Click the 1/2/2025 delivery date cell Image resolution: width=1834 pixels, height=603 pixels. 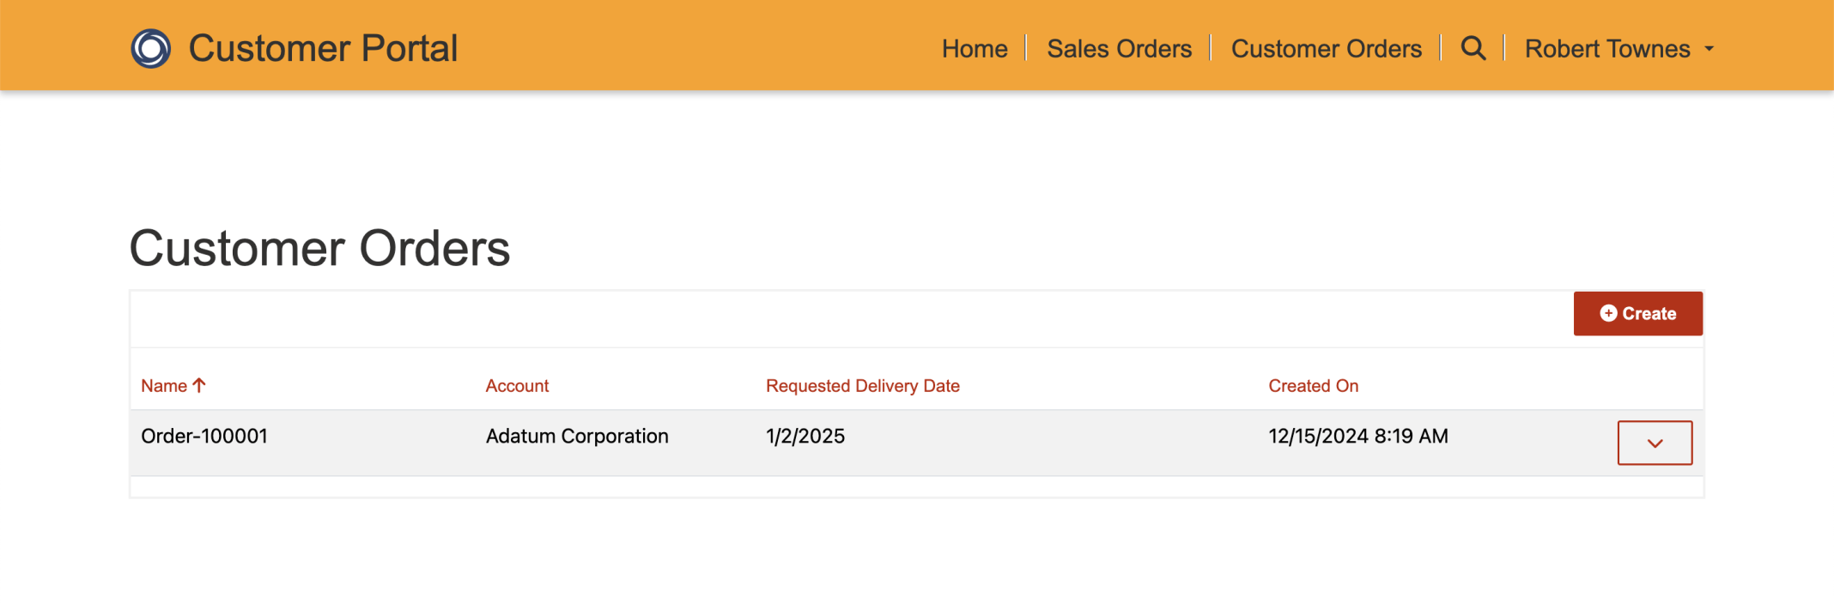pos(805,437)
